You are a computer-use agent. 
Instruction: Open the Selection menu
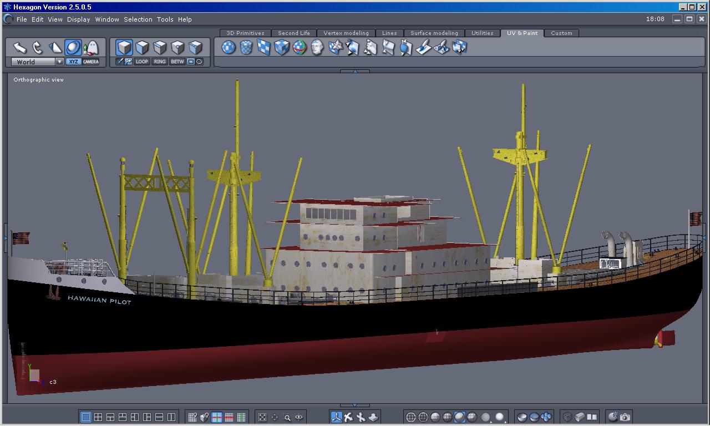[138, 19]
